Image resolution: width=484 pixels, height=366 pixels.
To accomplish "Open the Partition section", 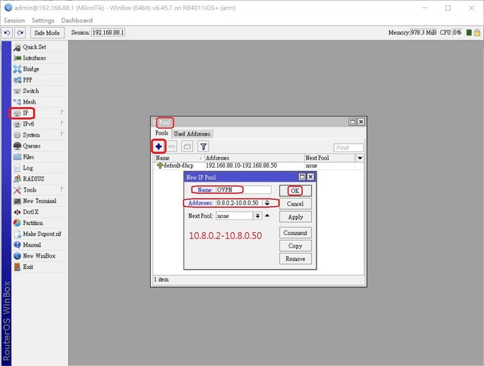I will 40,223.
